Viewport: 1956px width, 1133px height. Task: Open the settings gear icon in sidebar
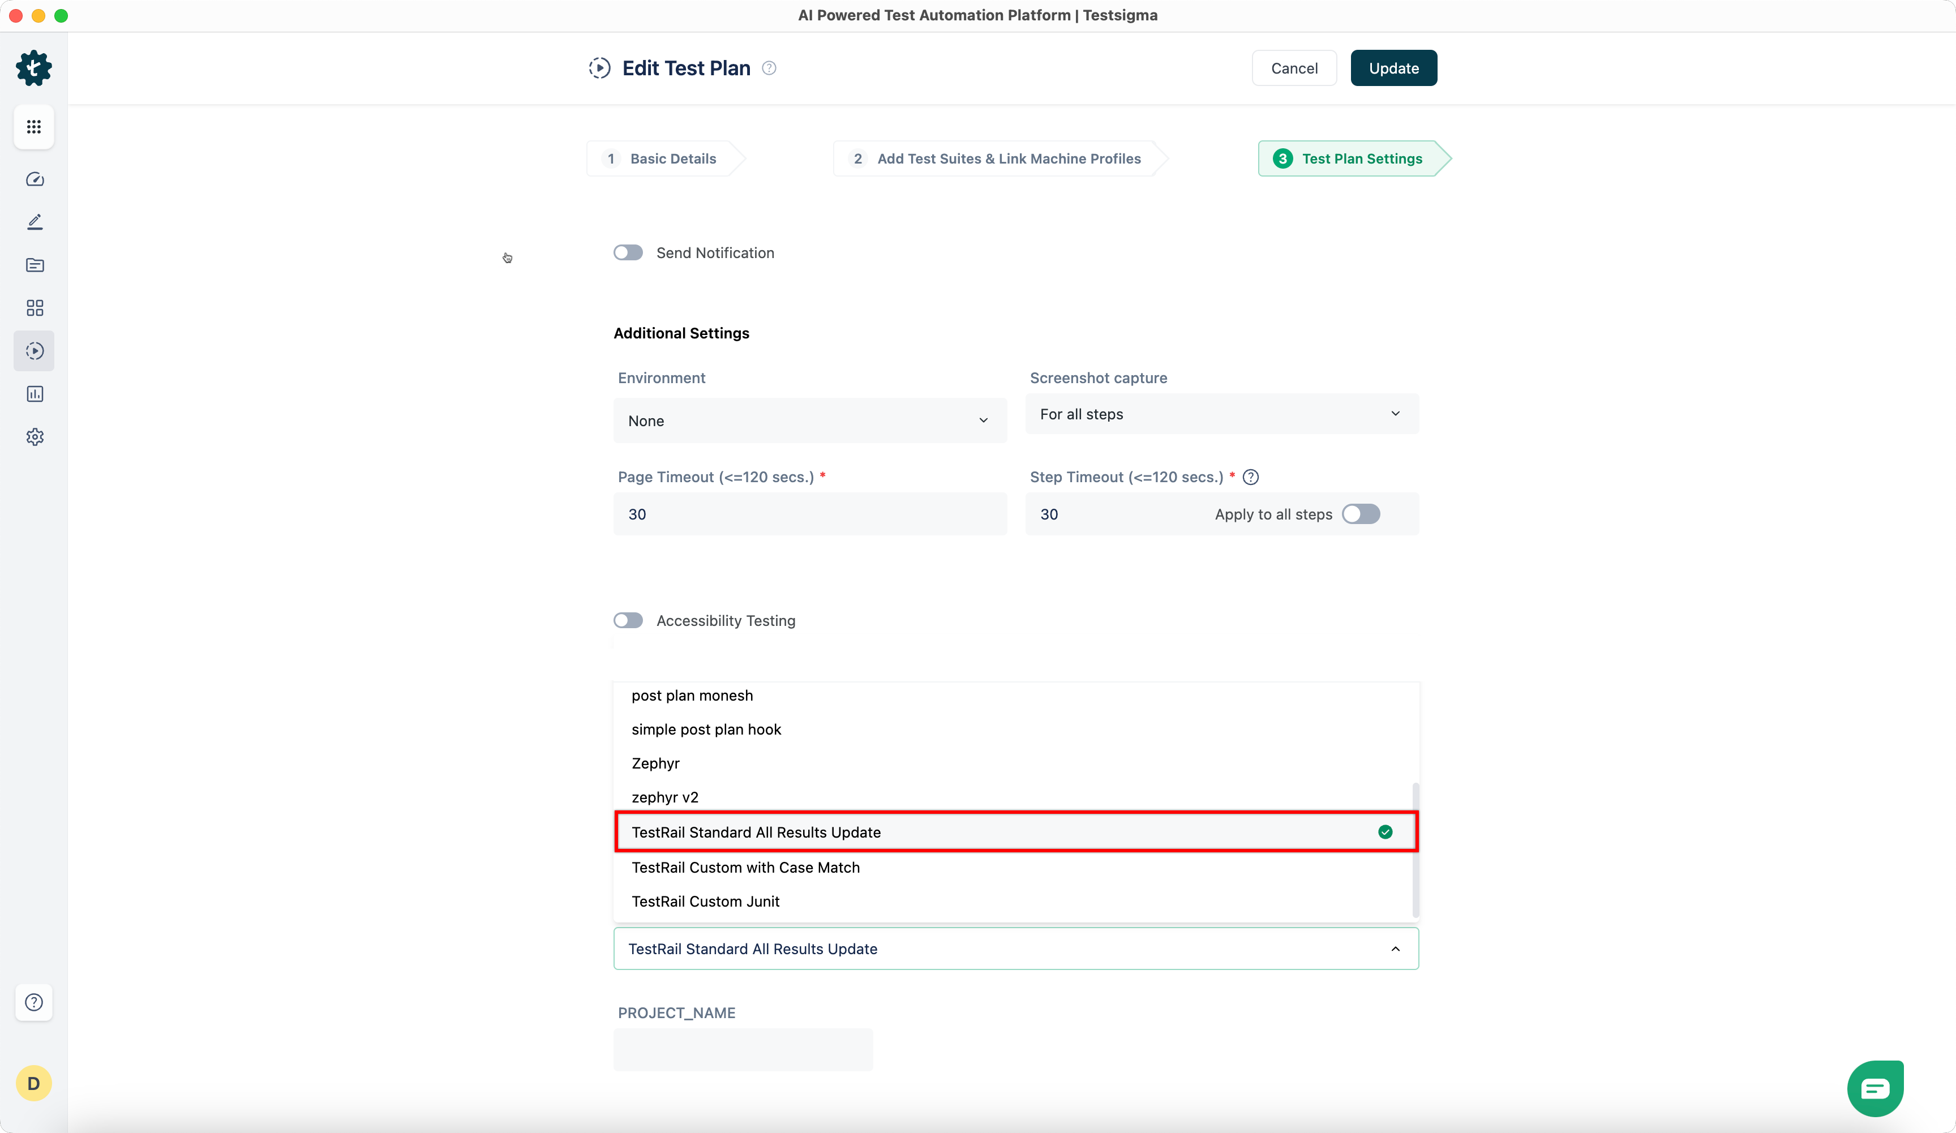[x=34, y=437]
